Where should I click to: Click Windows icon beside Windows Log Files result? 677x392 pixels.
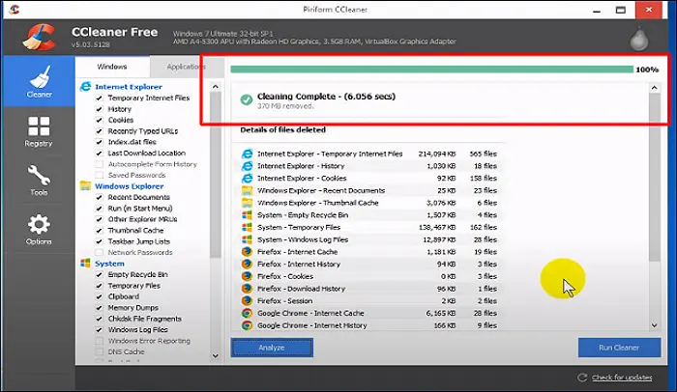click(x=247, y=239)
